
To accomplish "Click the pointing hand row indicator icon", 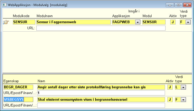I will coord(6,22).
